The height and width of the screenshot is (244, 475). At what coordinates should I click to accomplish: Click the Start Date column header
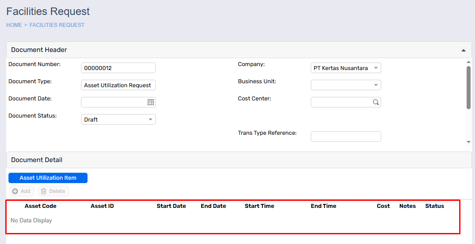point(171,206)
